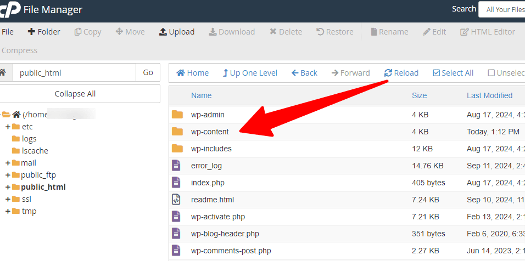The image size is (525, 261).
Task: Click the Delete toolbar button
Action: click(286, 32)
